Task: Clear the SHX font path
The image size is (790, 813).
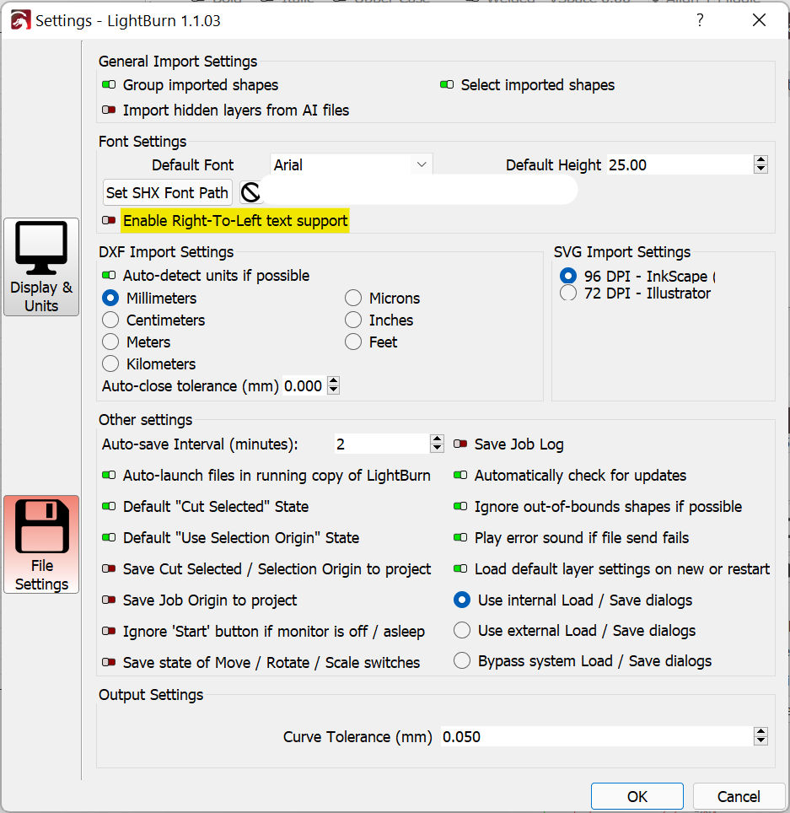Action: (251, 193)
